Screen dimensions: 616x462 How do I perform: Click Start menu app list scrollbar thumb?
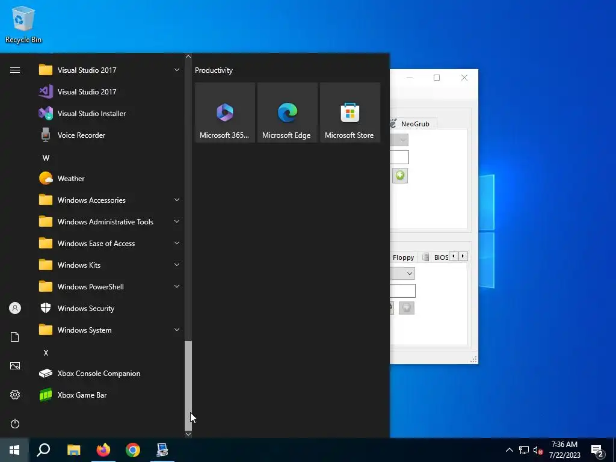188,386
